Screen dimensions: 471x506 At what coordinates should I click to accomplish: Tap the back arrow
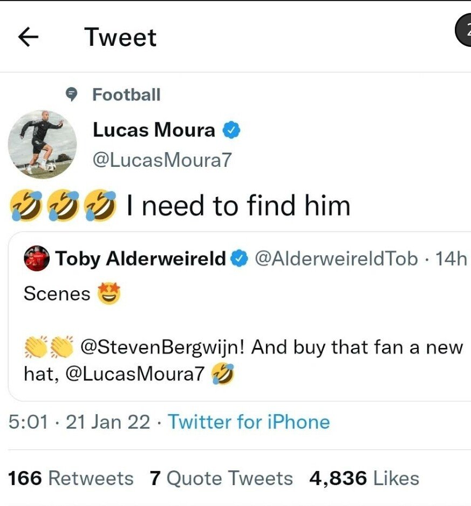point(29,37)
